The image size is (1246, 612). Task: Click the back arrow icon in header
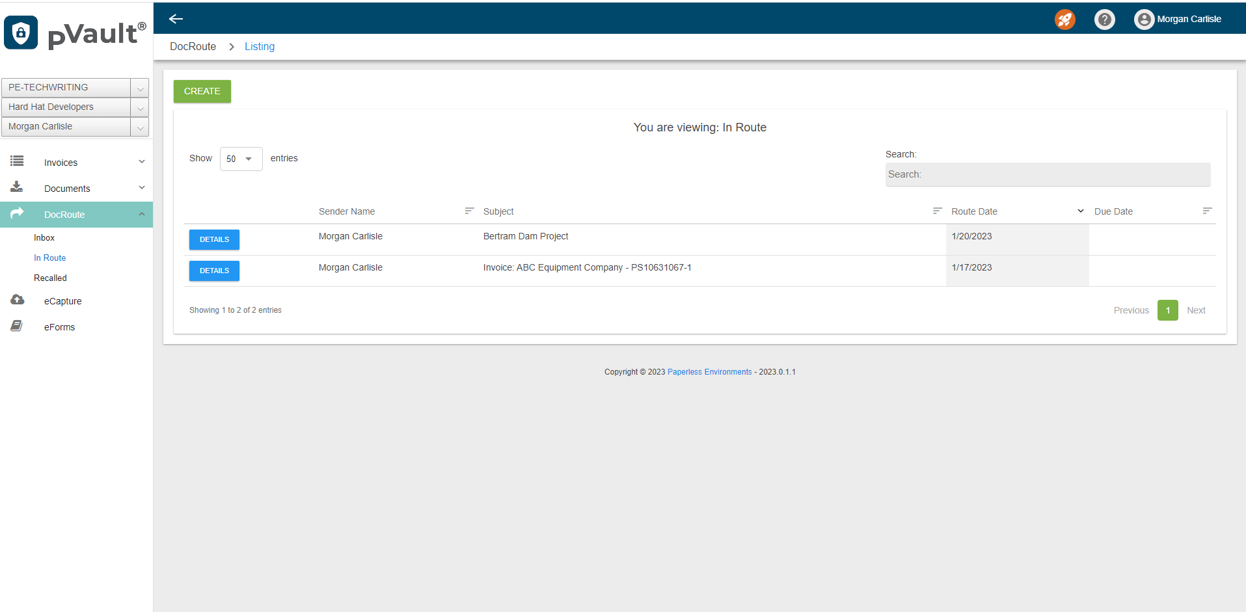[x=176, y=19]
